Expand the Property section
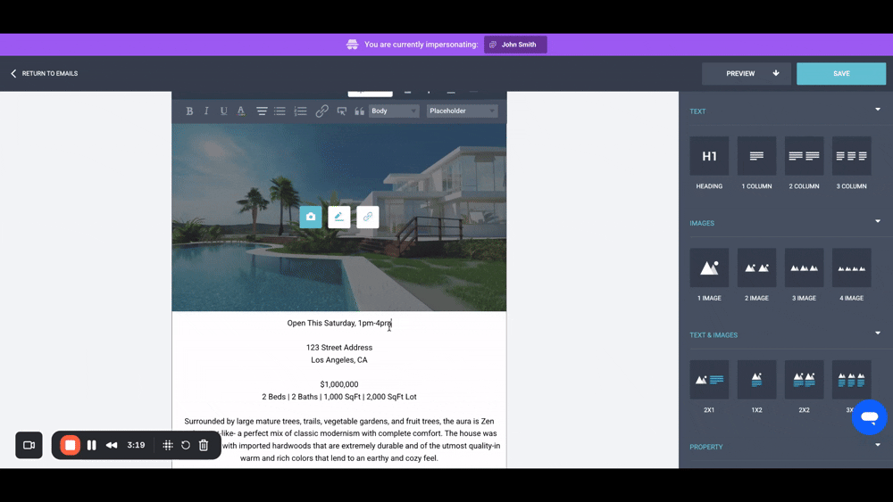 click(878, 445)
